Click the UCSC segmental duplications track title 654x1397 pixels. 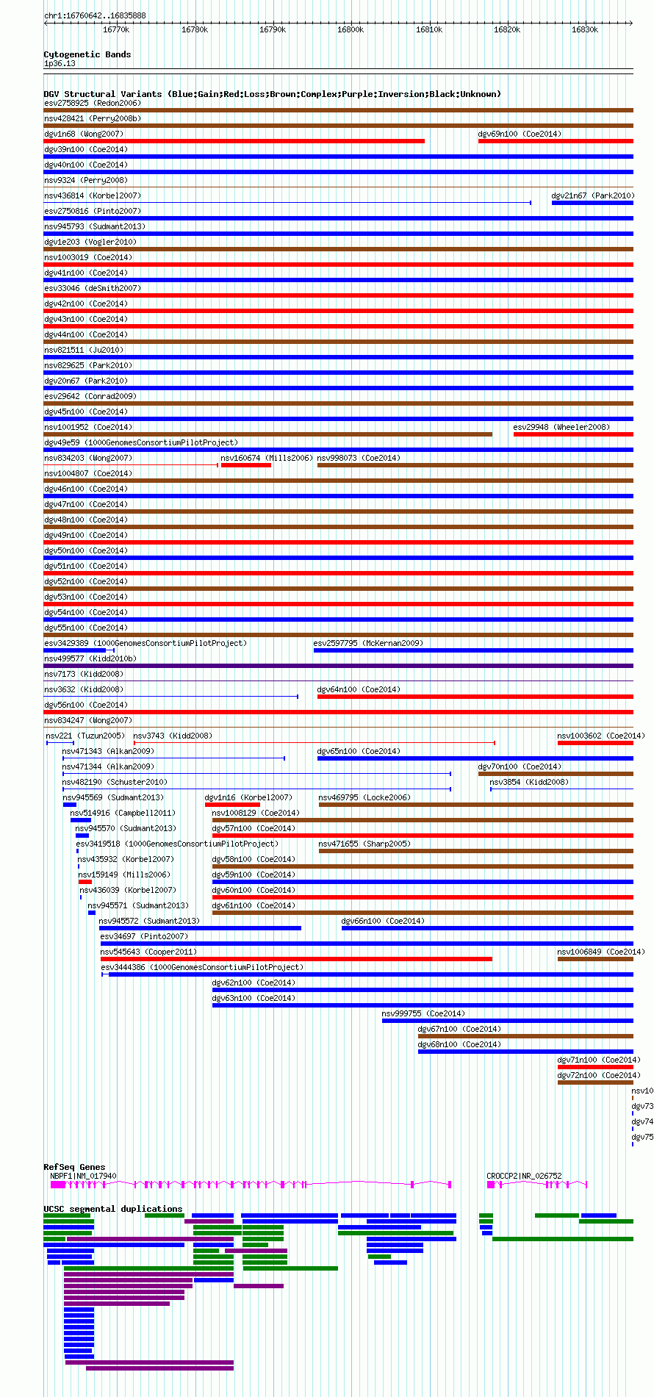tap(113, 1209)
